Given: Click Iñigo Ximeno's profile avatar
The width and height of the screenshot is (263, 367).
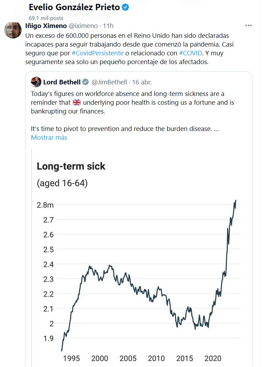Looking at the screenshot, I should point(13,30).
